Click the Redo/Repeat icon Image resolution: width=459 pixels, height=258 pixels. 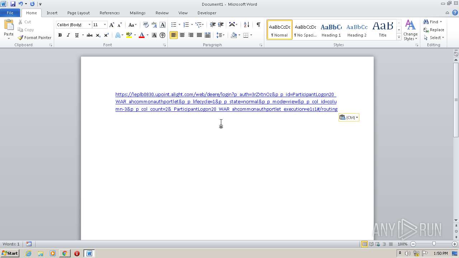pyautogui.click(x=32, y=4)
